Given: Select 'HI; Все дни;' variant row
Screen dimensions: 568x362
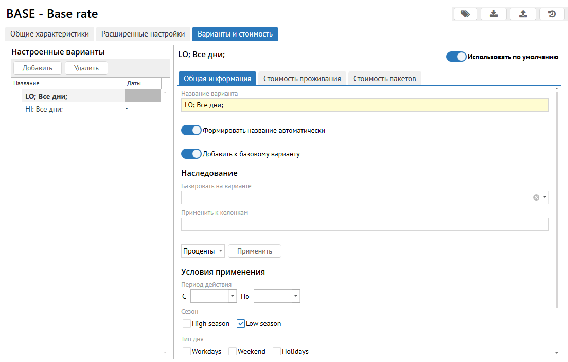Looking at the screenshot, I should [x=44, y=109].
